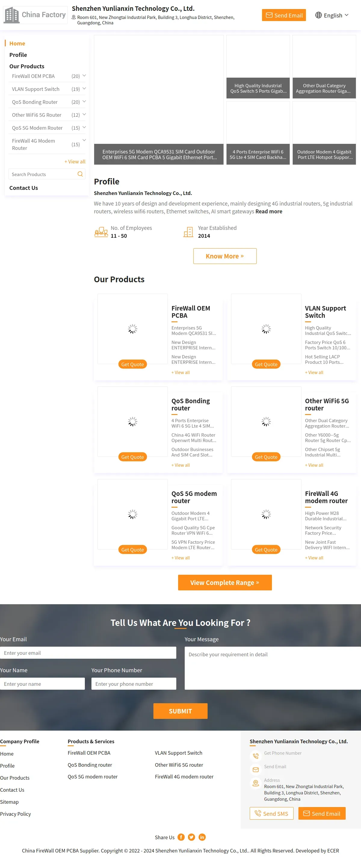Click View Complete Range button

[225, 583]
